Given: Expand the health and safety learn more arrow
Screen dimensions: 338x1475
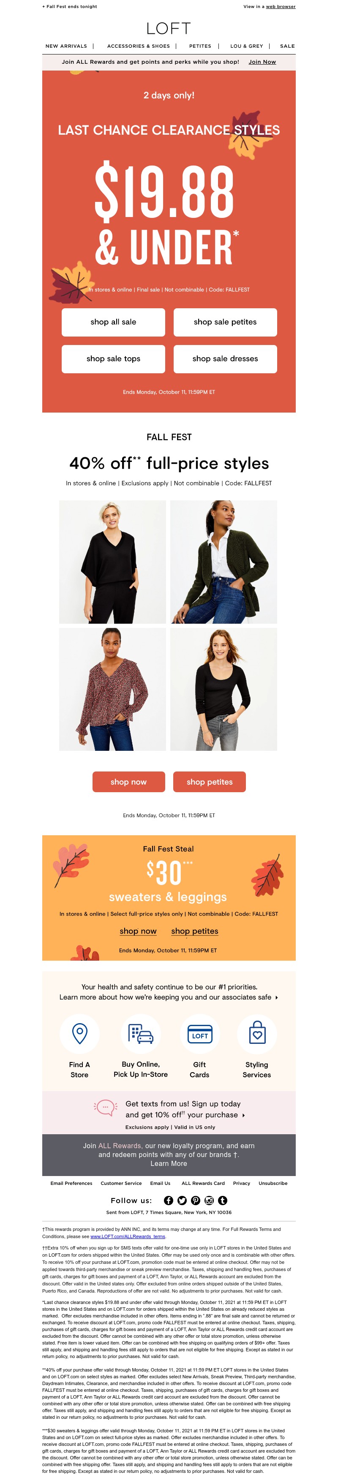Looking at the screenshot, I should (277, 997).
